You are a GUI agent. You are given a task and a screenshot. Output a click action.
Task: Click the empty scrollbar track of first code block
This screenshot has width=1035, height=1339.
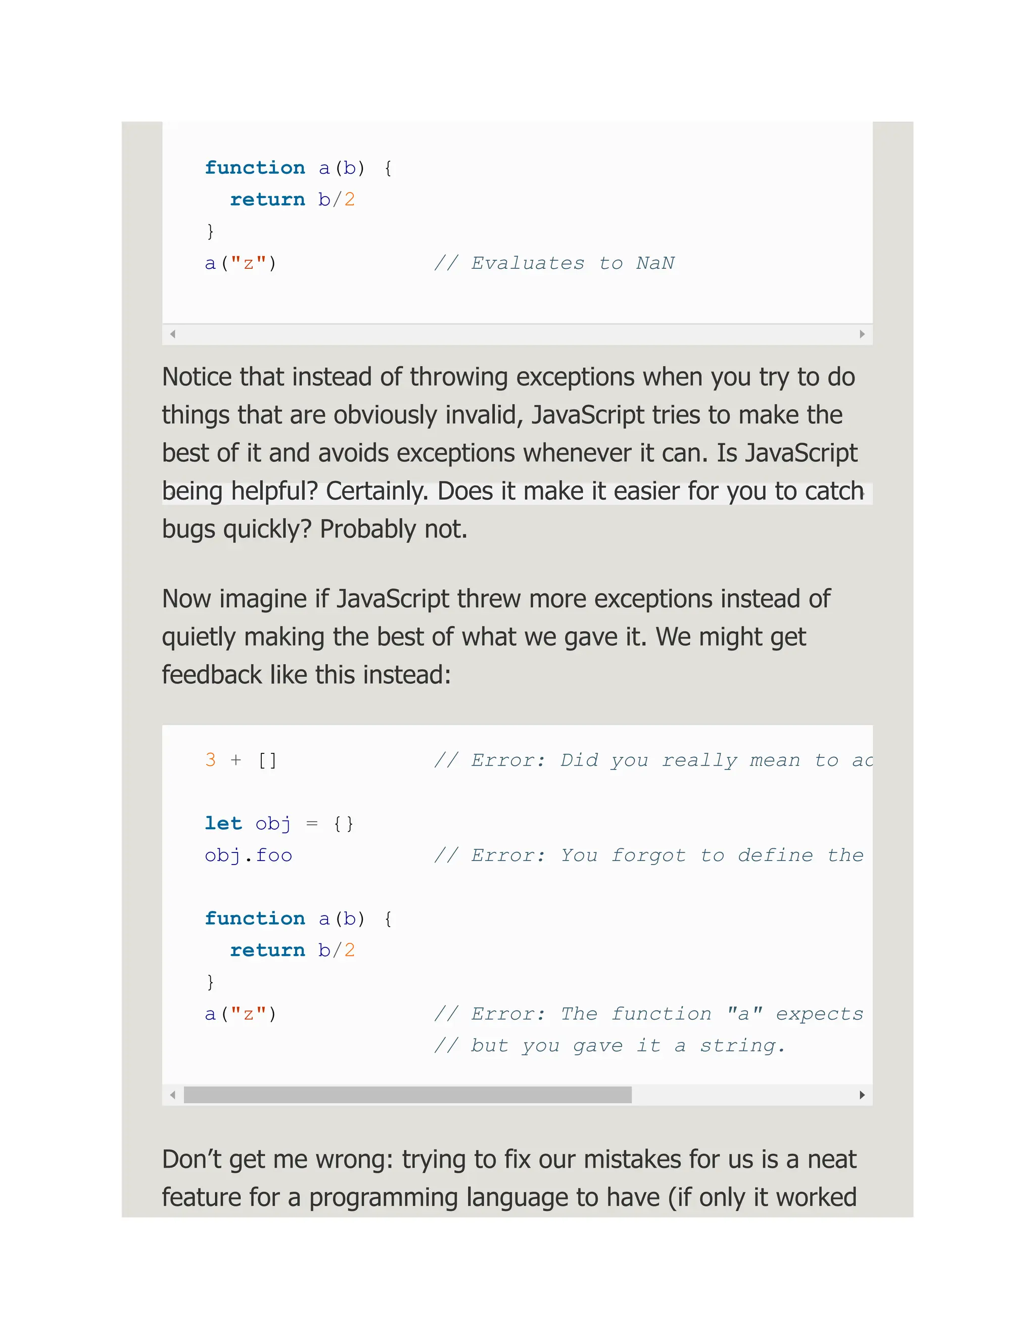pyautogui.click(x=517, y=334)
